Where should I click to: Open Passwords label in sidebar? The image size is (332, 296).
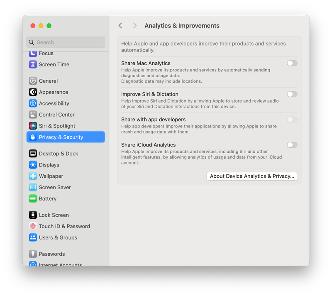coord(52,254)
